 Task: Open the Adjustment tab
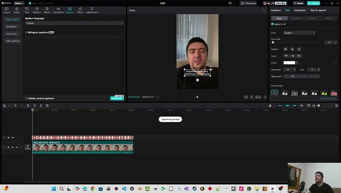click(92, 10)
